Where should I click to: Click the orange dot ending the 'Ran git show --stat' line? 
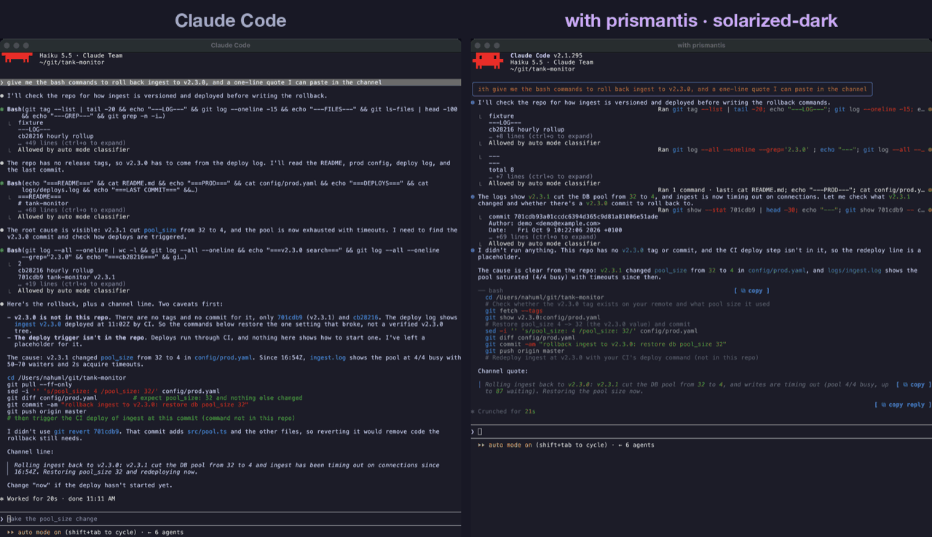[x=929, y=210]
